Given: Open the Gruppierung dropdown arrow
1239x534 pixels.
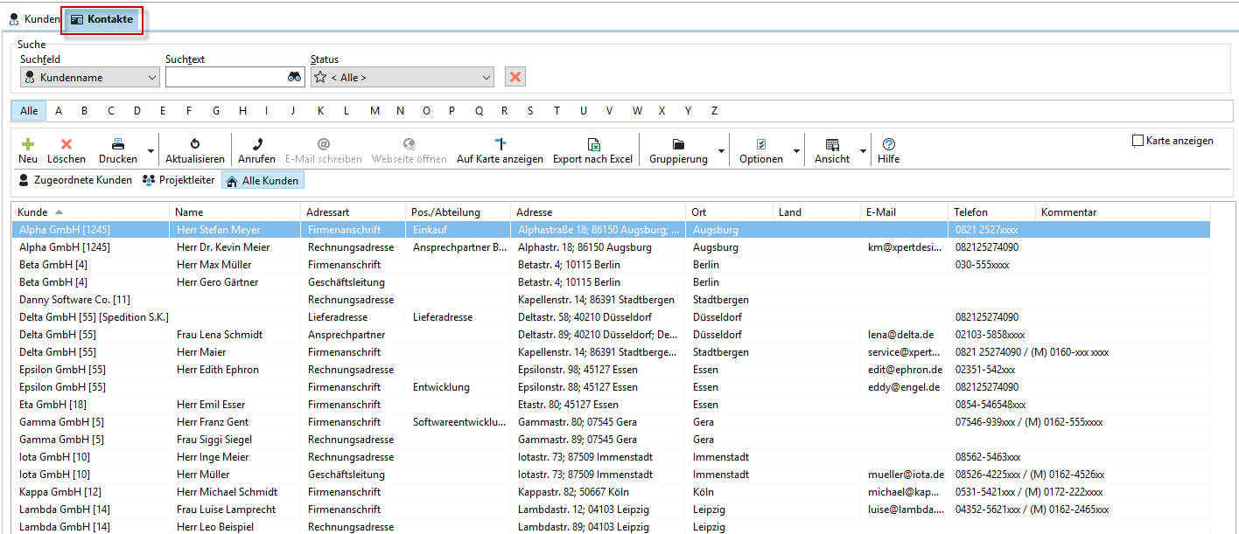Looking at the screenshot, I should point(721,151).
